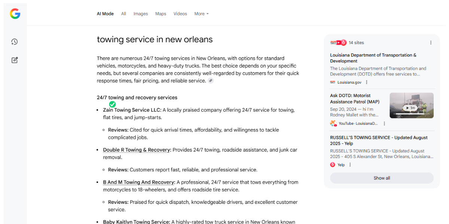Viewport: 449px width, 224px height.
Task: Select the All results tab
Action: coord(123,14)
